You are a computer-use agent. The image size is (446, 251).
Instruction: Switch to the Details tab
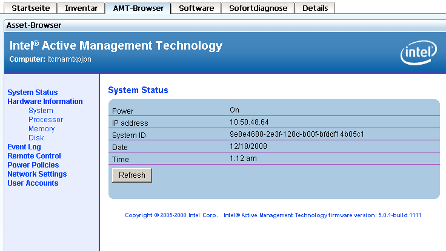coord(315,8)
